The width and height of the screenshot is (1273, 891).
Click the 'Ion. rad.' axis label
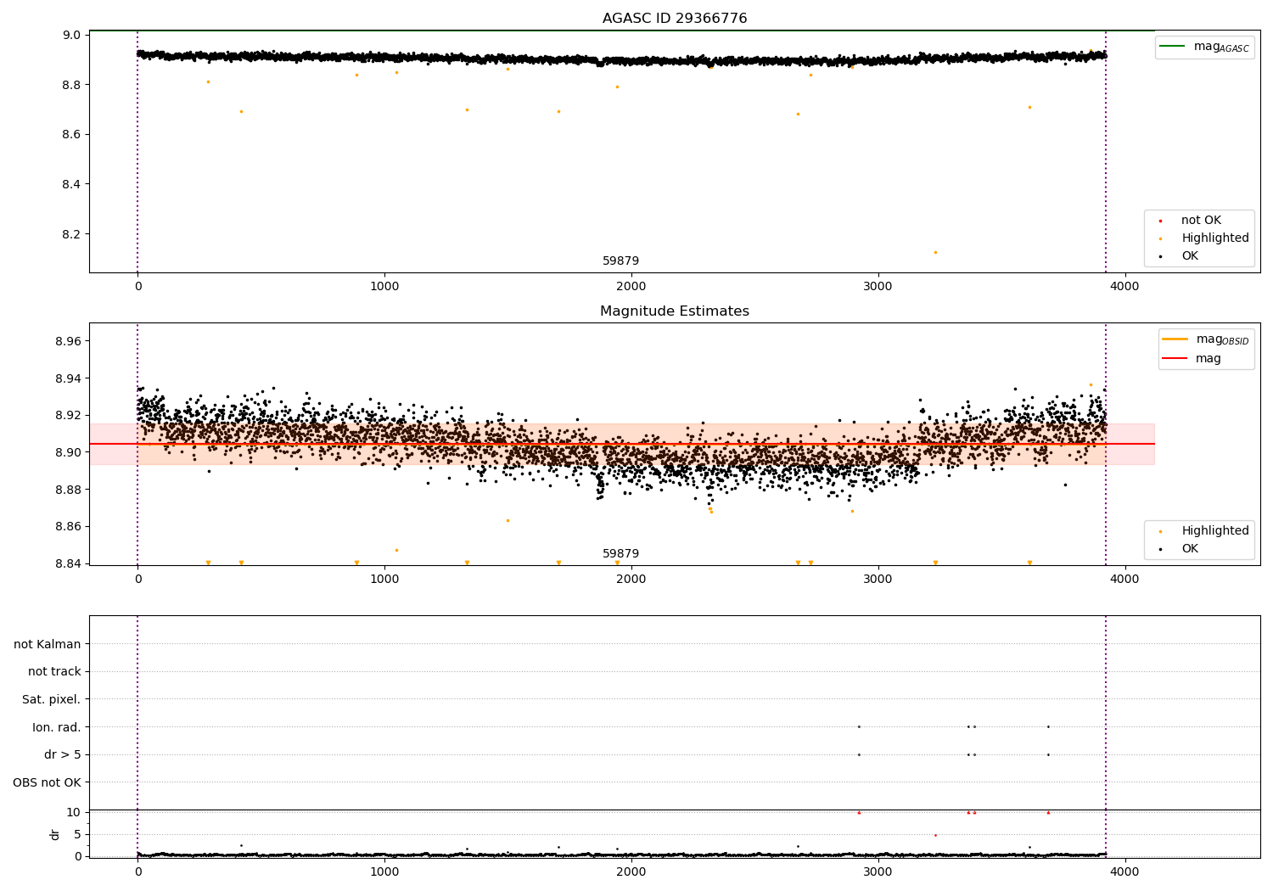(57, 727)
